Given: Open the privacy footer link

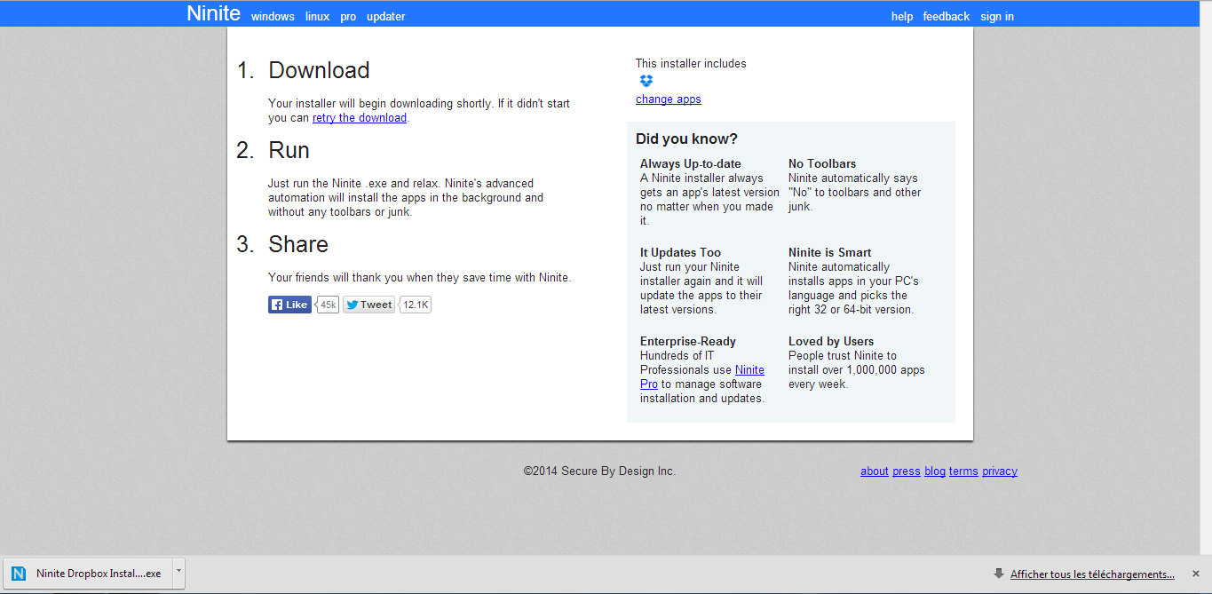Looking at the screenshot, I should point(1000,471).
